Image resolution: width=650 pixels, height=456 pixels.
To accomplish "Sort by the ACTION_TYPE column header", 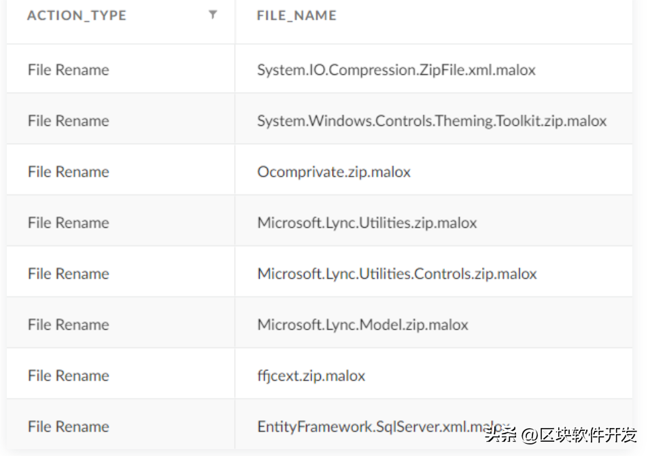I will coord(77,16).
